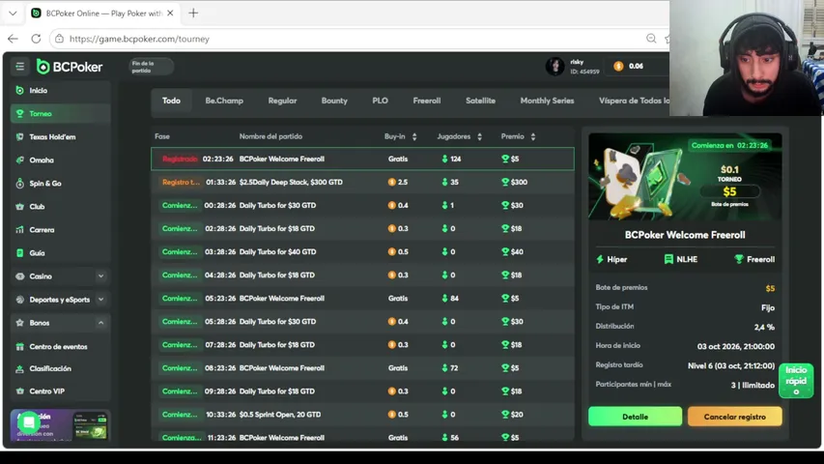
Task: Select $0.5 Sprint Open, 20 GTD
Action: click(x=362, y=415)
